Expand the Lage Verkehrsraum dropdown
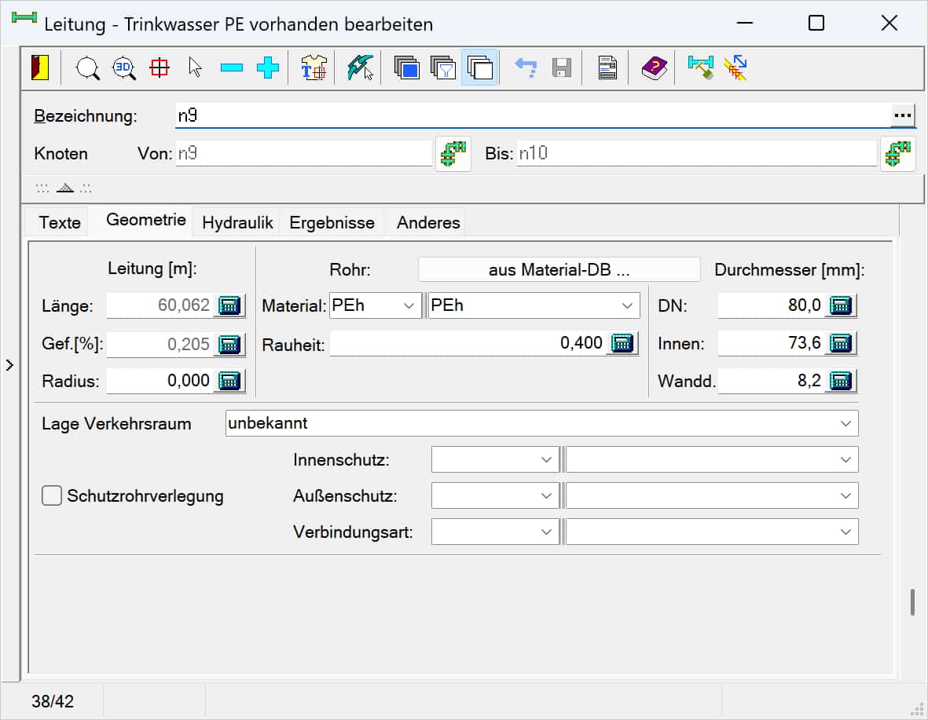 pyautogui.click(x=845, y=423)
